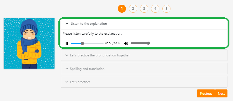Open the 'Spelling and translation' section title
The image size is (233, 101).
(87, 69)
